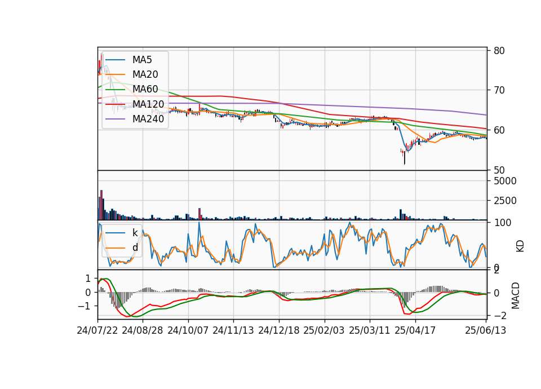The image size is (541, 389).
Task: Click the price axis value 60
Action: [x=499, y=130]
